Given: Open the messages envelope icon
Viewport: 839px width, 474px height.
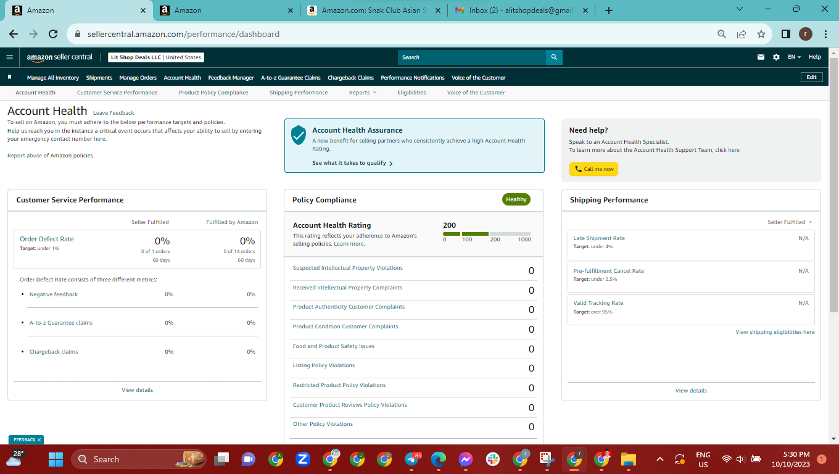Looking at the screenshot, I should tap(761, 57).
